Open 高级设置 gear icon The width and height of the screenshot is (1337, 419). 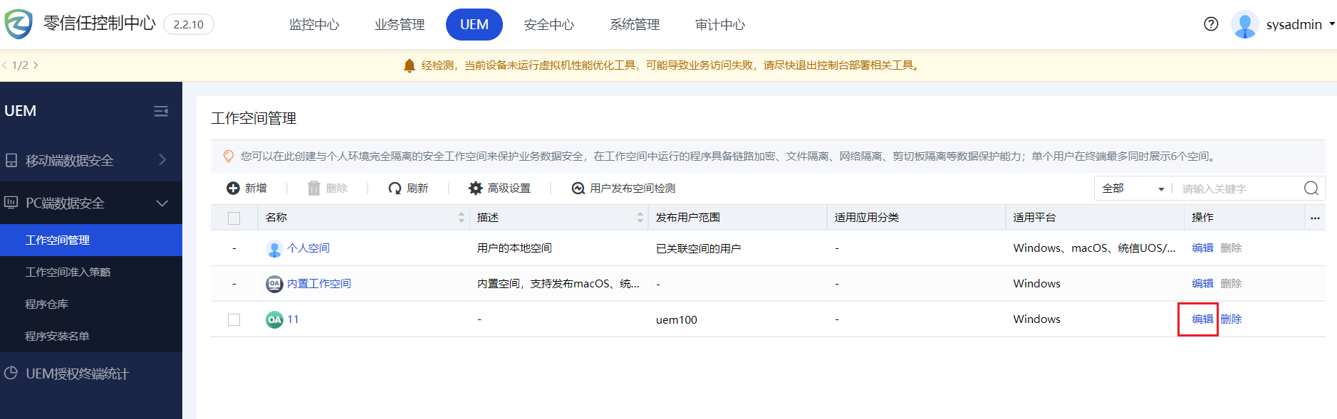pos(476,189)
